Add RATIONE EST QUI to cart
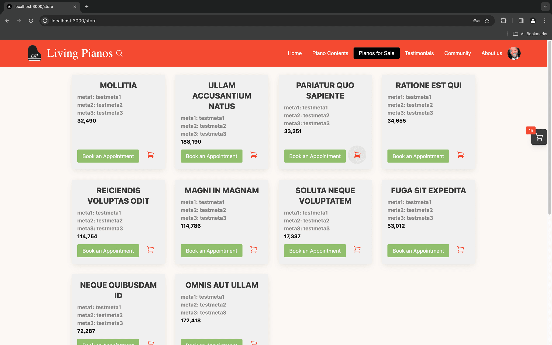The height and width of the screenshot is (345, 552). pos(461,155)
